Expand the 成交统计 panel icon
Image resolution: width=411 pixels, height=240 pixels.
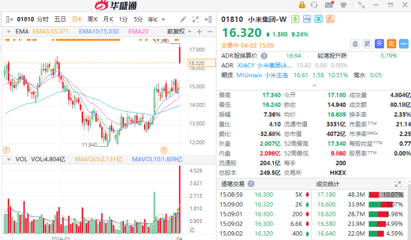point(398,184)
